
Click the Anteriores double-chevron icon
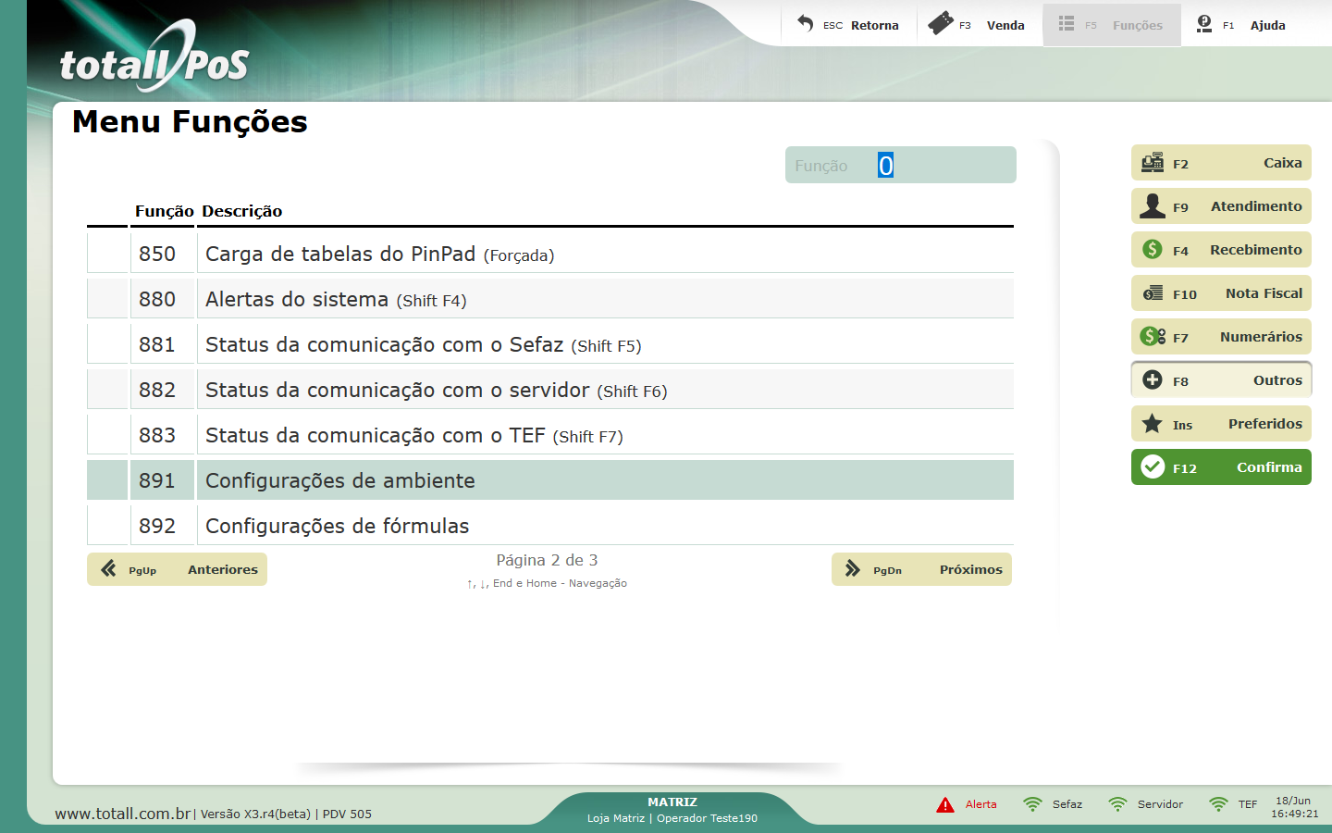coord(108,568)
